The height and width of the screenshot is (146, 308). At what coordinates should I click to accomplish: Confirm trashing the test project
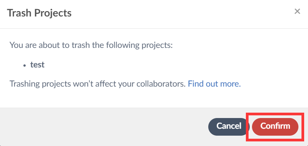point(275,126)
